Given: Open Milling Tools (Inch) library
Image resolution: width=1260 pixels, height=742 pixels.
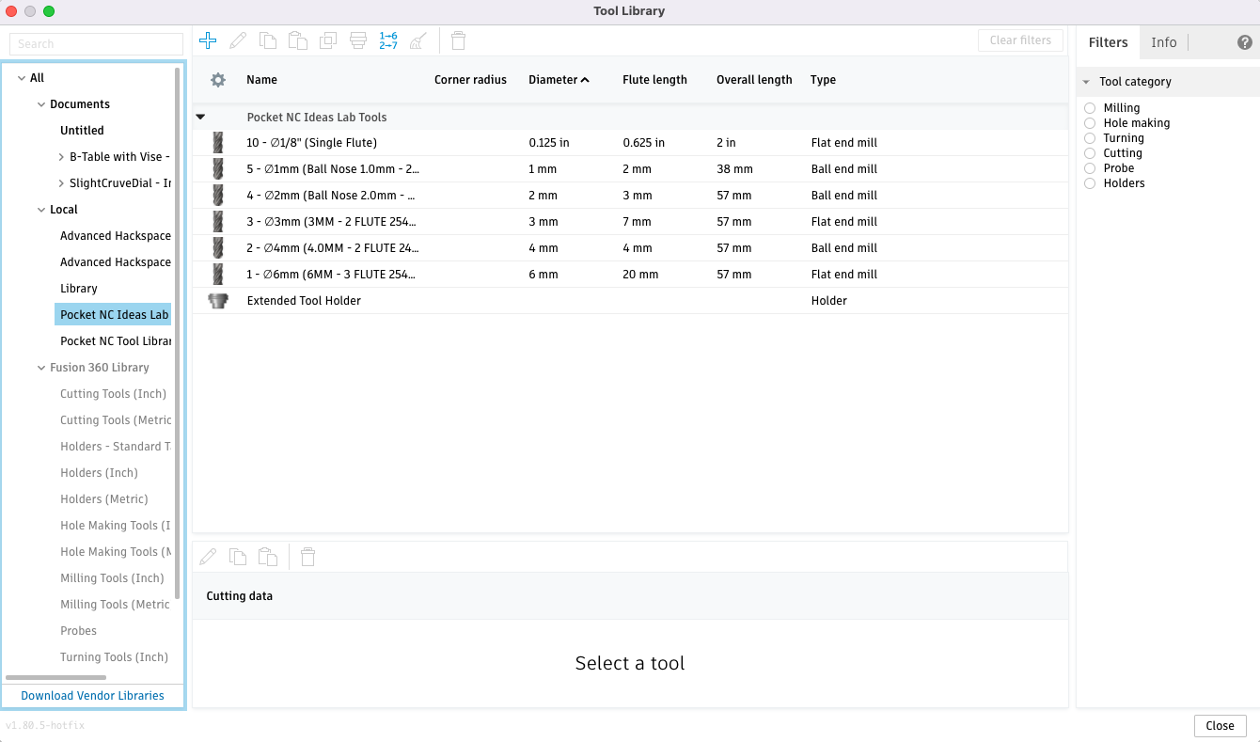Looking at the screenshot, I should [x=112, y=578].
